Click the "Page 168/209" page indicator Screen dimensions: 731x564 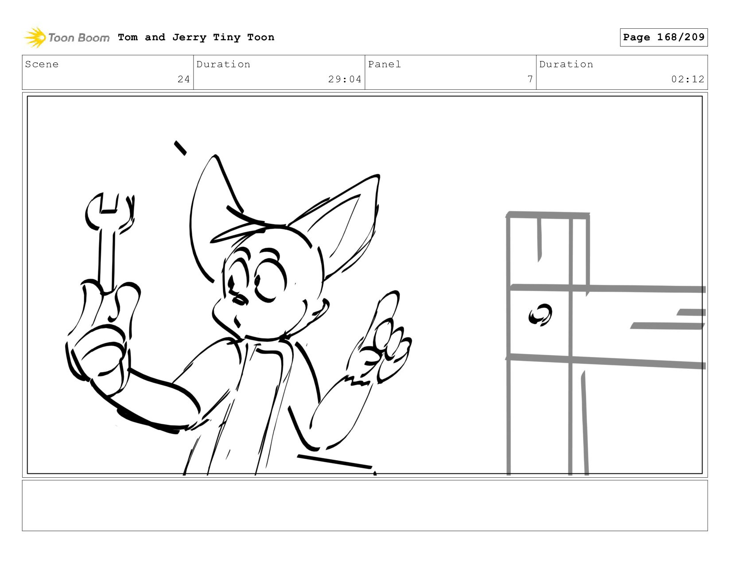(664, 37)
